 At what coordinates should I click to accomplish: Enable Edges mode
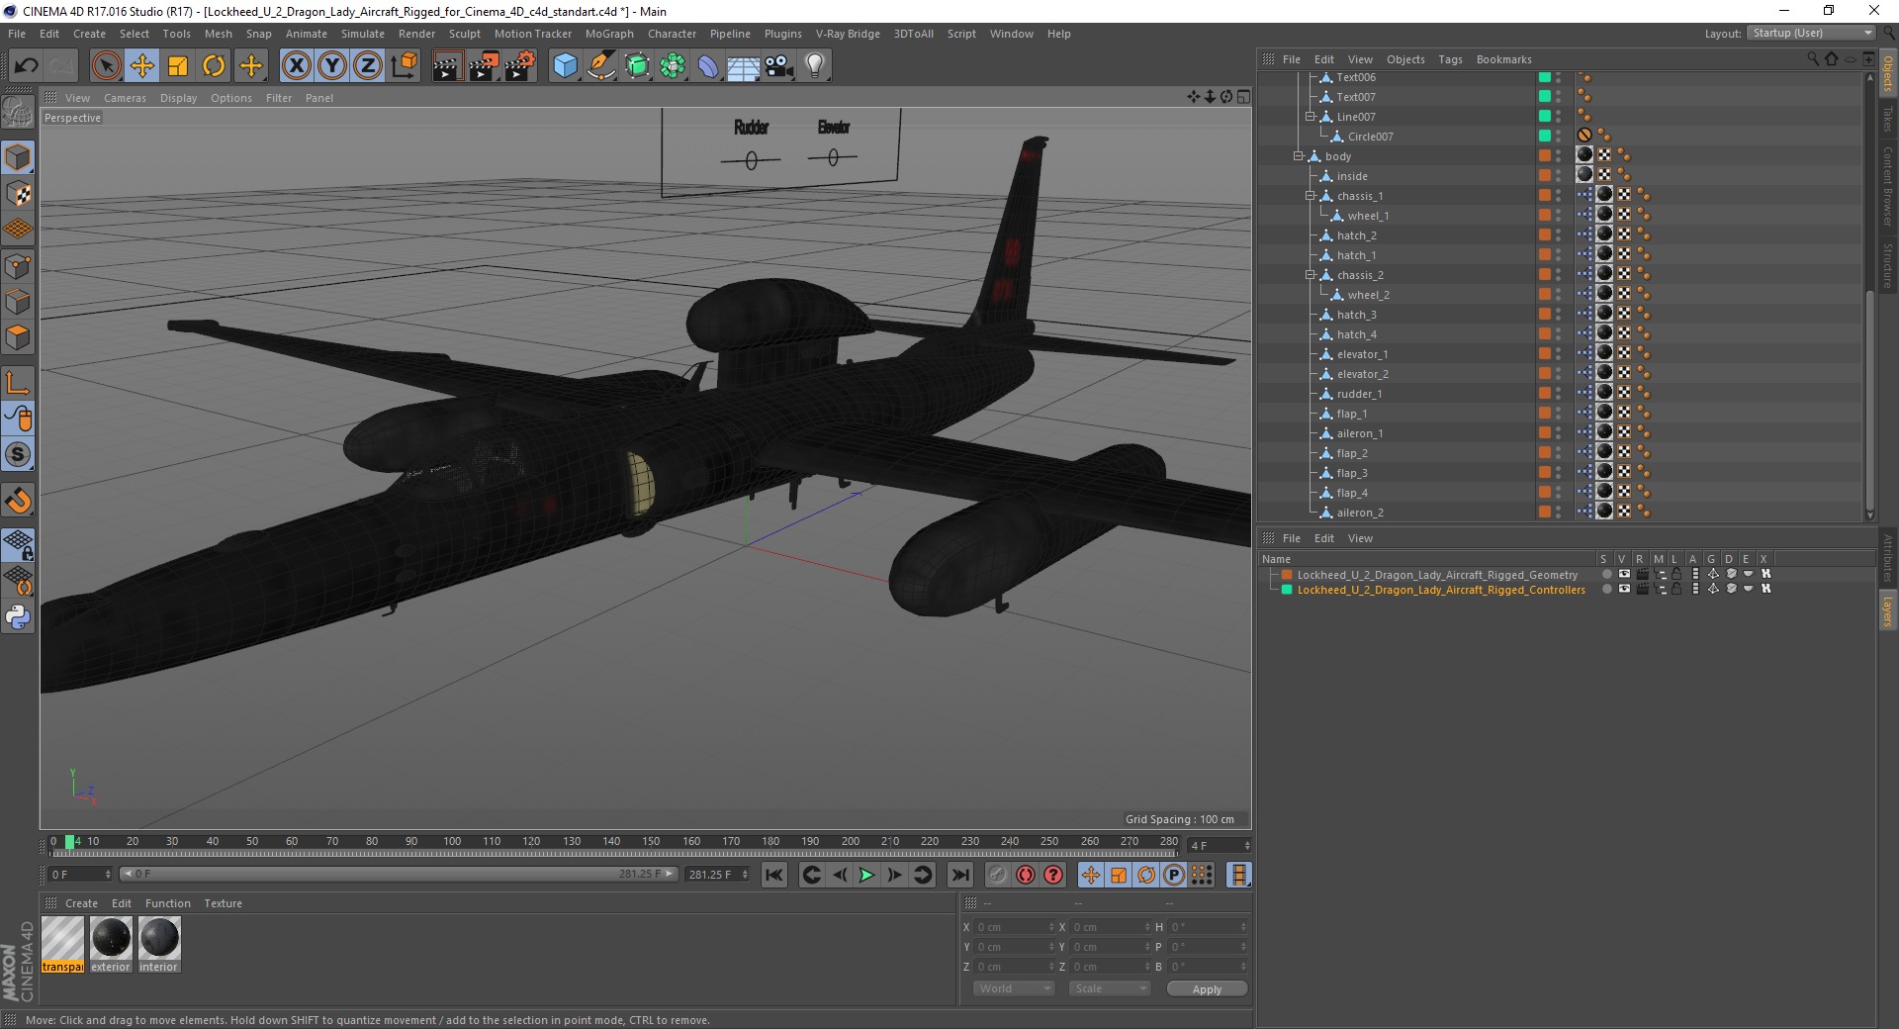[18, 302]
